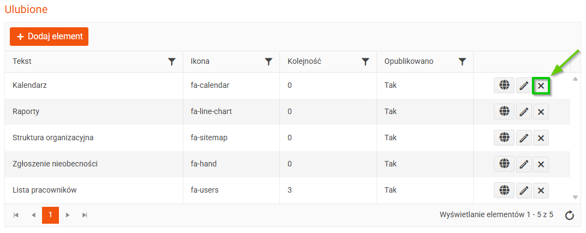Screen dimensions: 586x233
Task: Click globe icon in Struktura organizacyjna row
Action: pyautogui.click(x=504, y=138)
